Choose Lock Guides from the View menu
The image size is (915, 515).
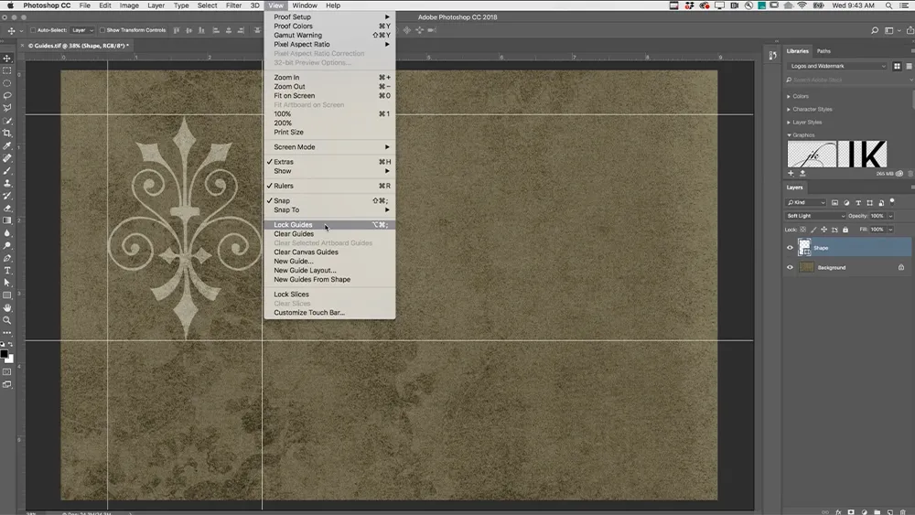pyautogui.click(x=293, y=225)
